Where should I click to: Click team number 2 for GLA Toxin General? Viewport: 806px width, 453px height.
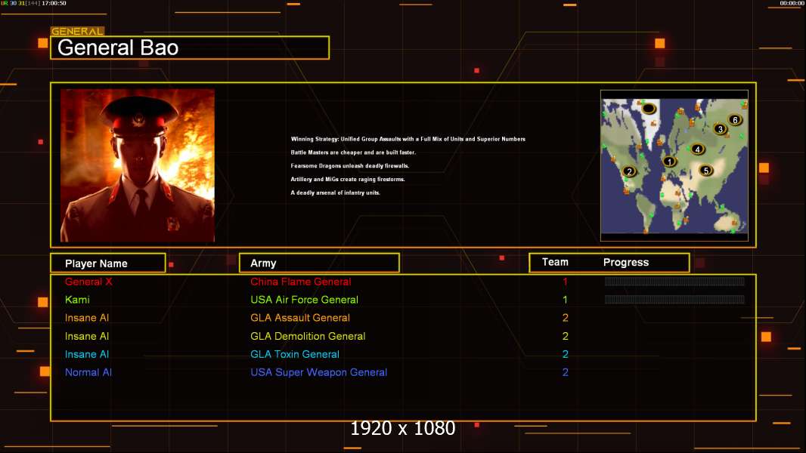pos(566,354)
